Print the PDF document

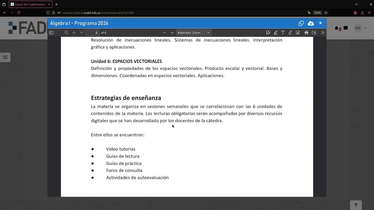tap(306, 33)
